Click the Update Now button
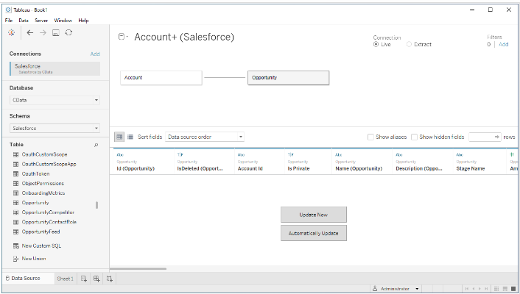This screenshot has width=520, height=294. [x=314, y=215]
